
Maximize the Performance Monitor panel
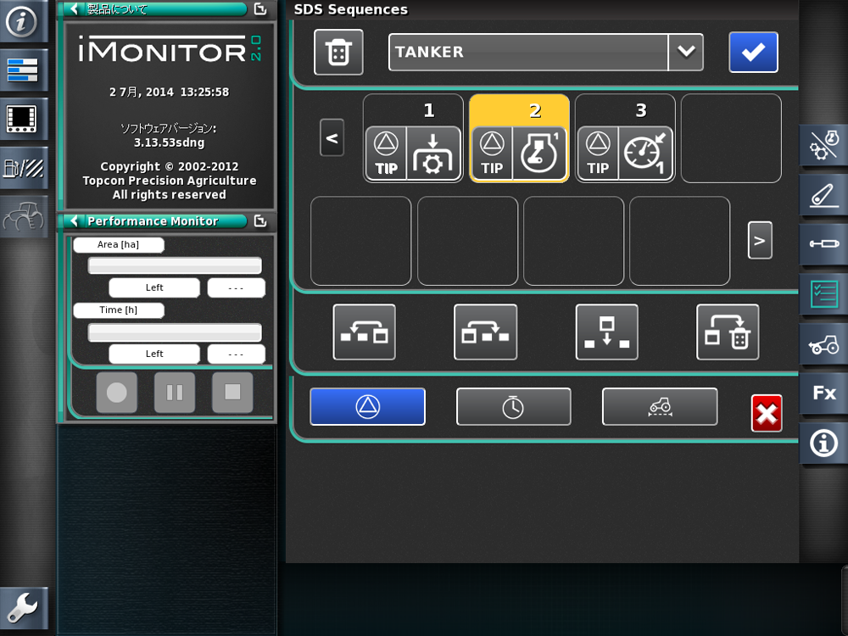(x=260, y=220)
